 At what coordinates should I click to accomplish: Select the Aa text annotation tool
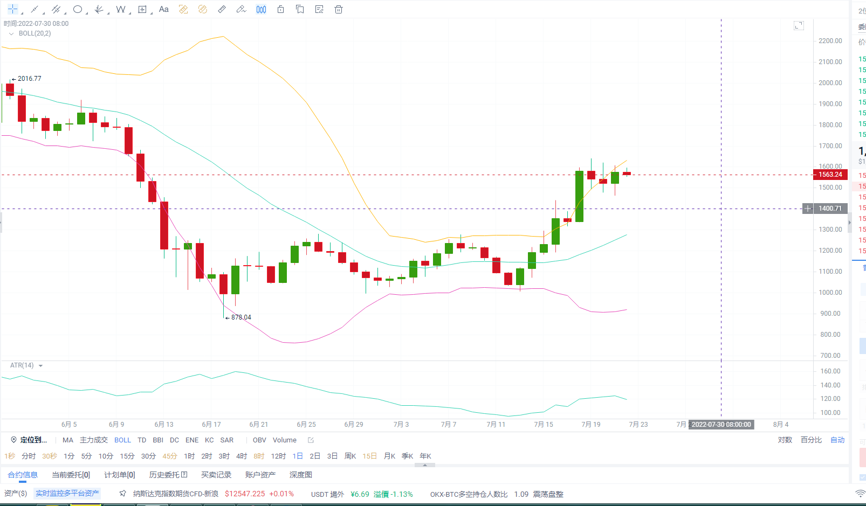[164, 9]
